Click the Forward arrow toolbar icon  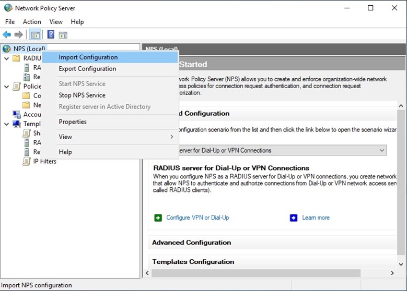coord(18,34)
